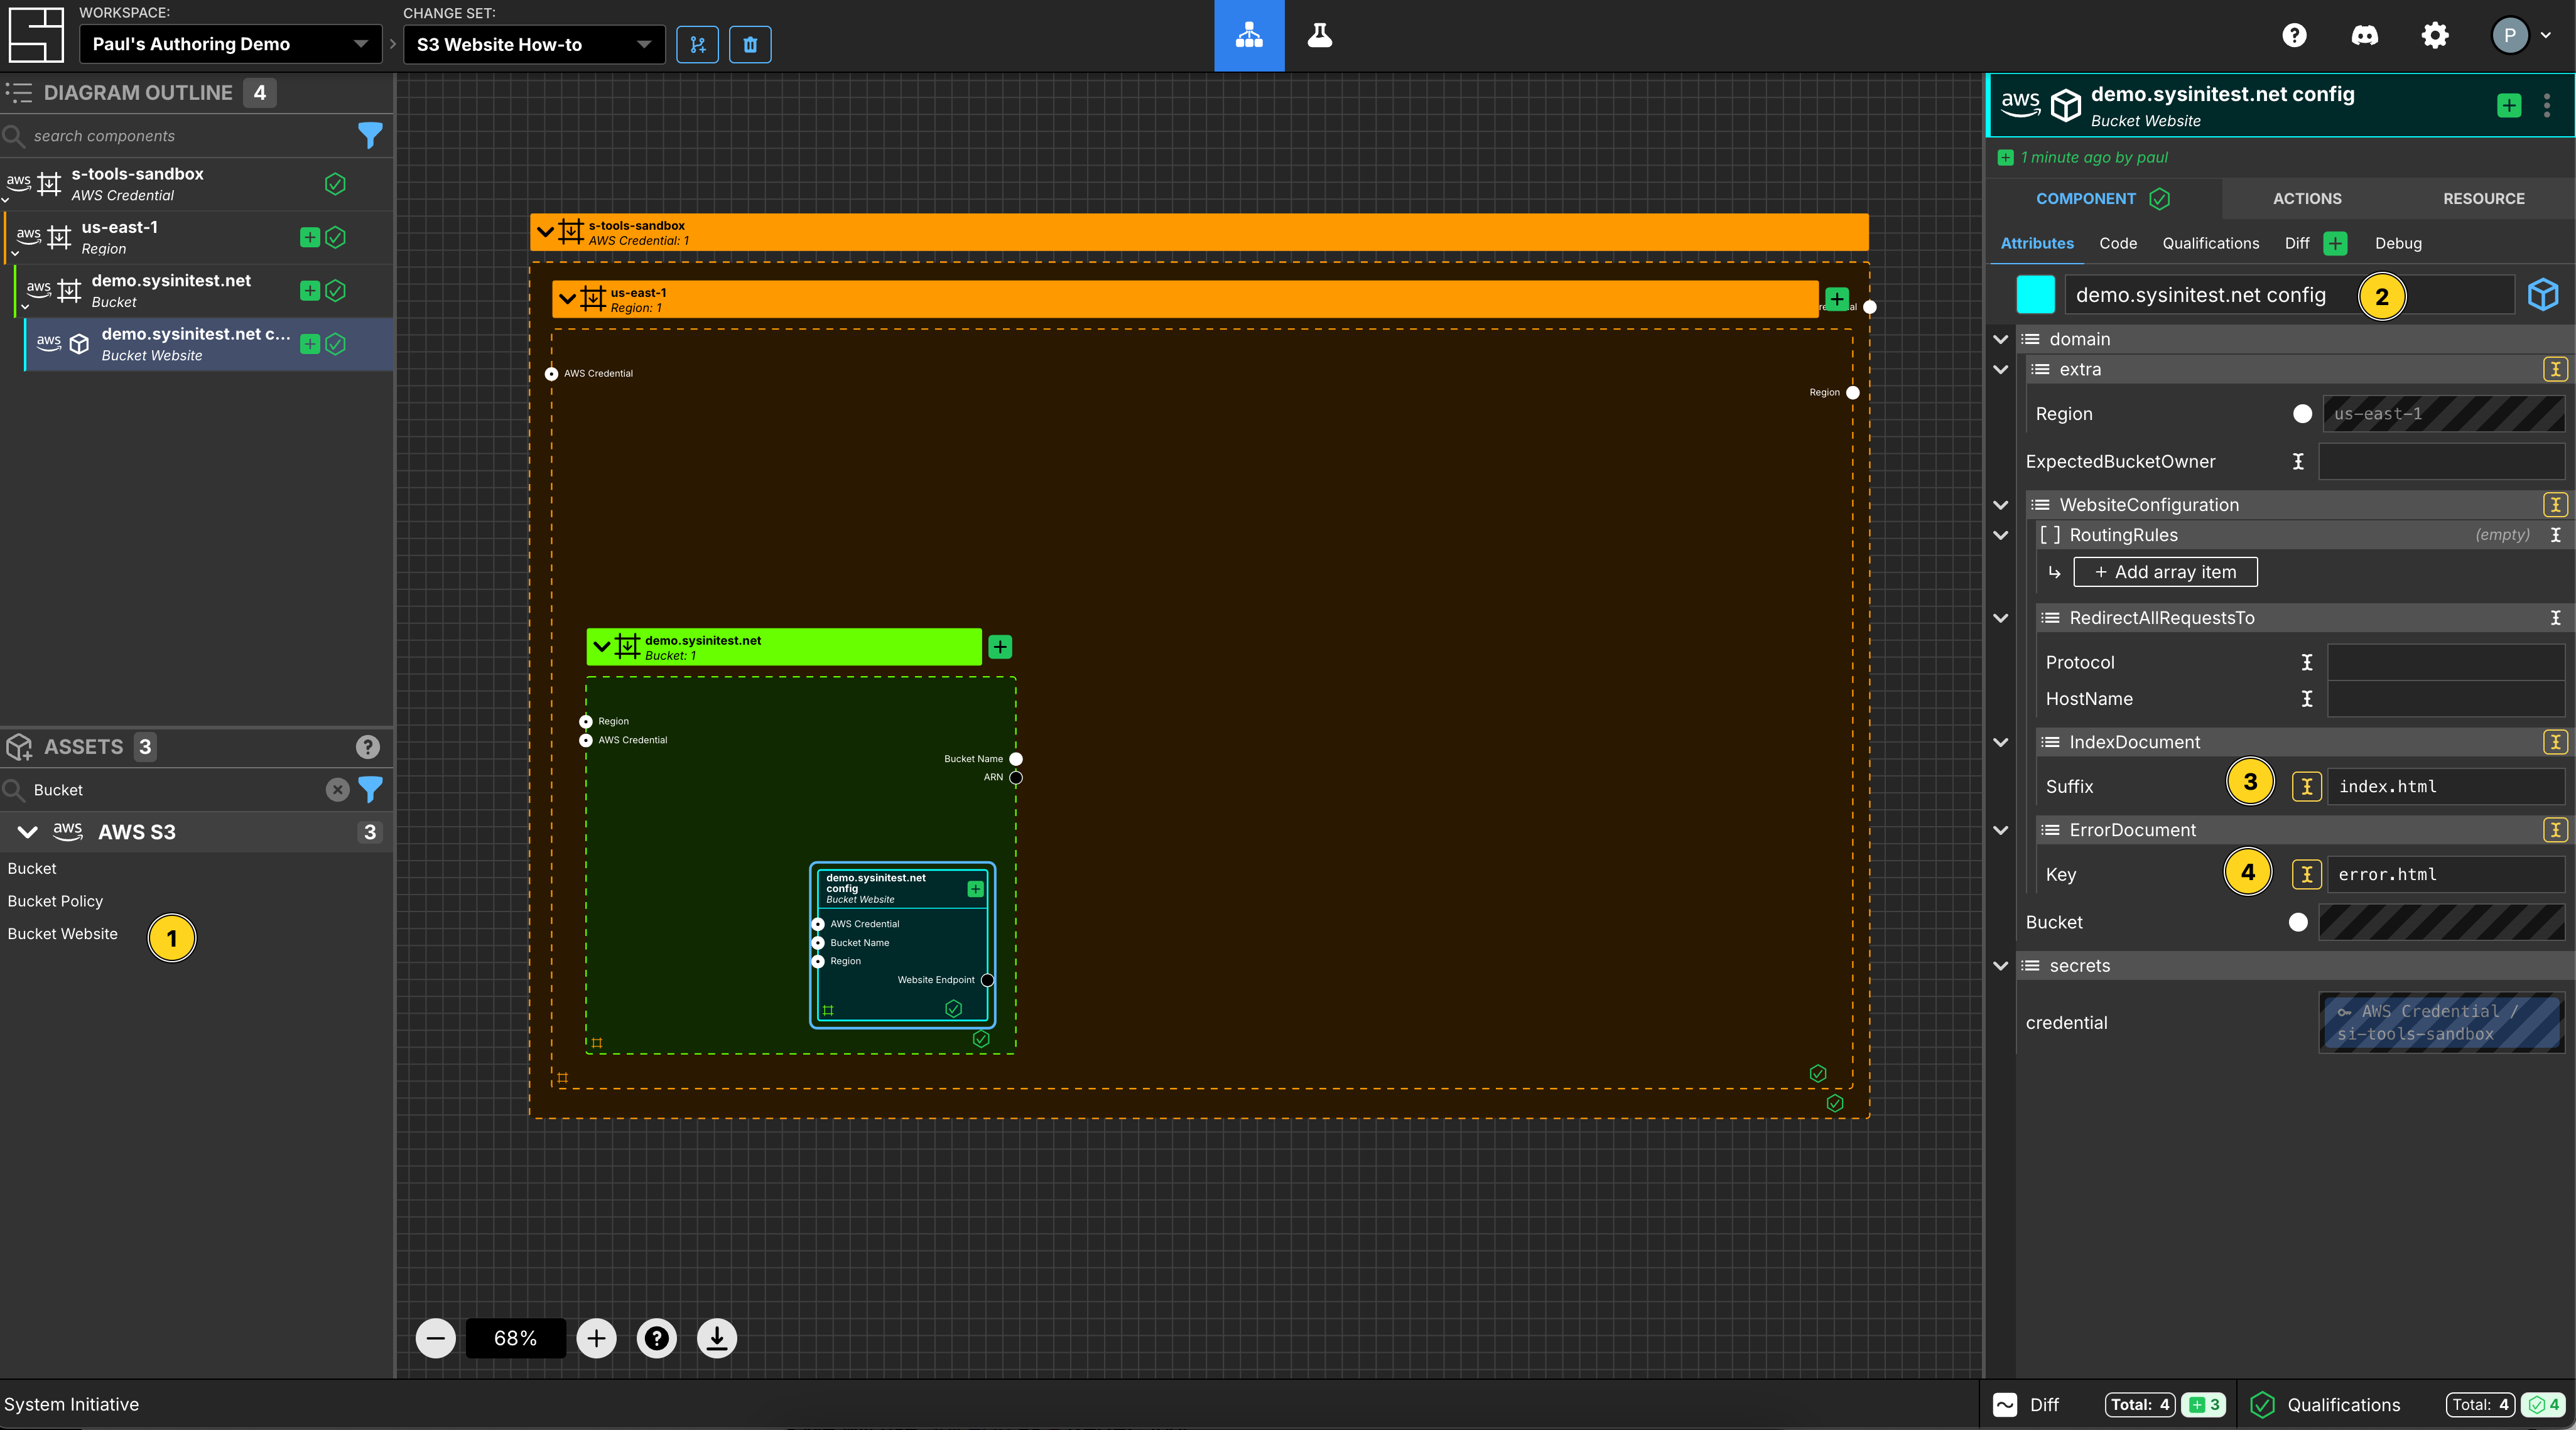Viewport: 2576px width, 1430px height.
Task: Open the Qualifications sub-tab
Action: 2211,243
